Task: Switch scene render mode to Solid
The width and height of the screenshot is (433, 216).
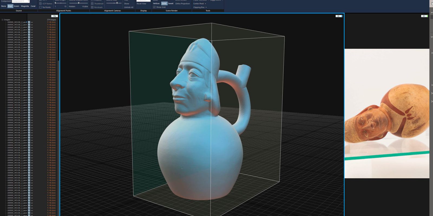Action: coord(164,4)
